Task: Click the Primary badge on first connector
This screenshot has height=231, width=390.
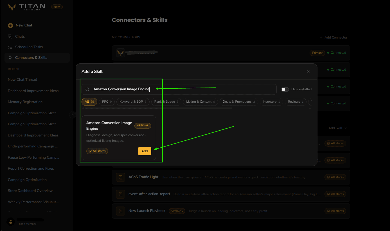Action: coord(317,53)
